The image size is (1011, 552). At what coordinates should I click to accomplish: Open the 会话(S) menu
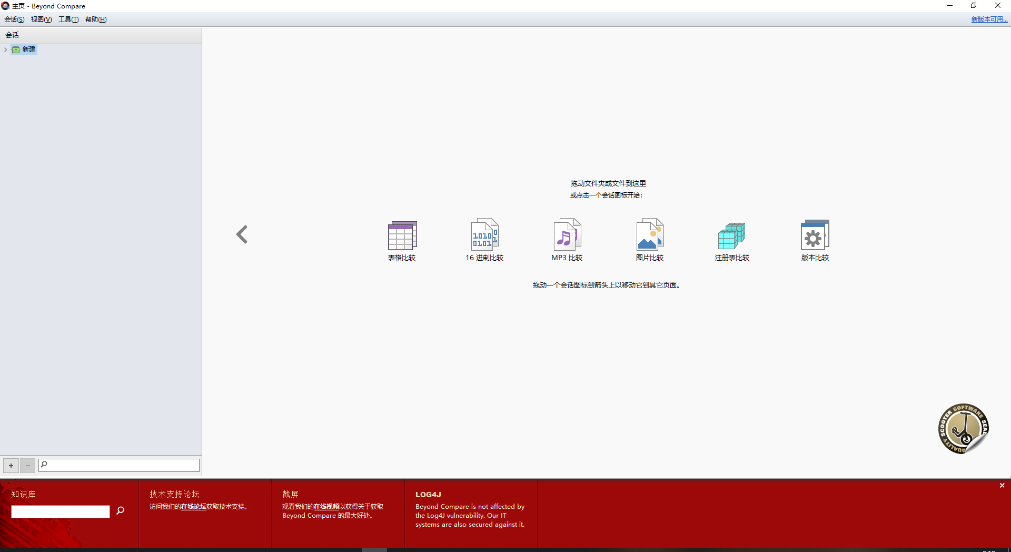pos(14,19)
